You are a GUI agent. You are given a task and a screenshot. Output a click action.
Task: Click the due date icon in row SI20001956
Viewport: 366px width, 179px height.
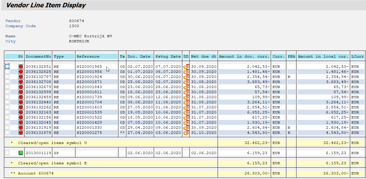(186, 72)
